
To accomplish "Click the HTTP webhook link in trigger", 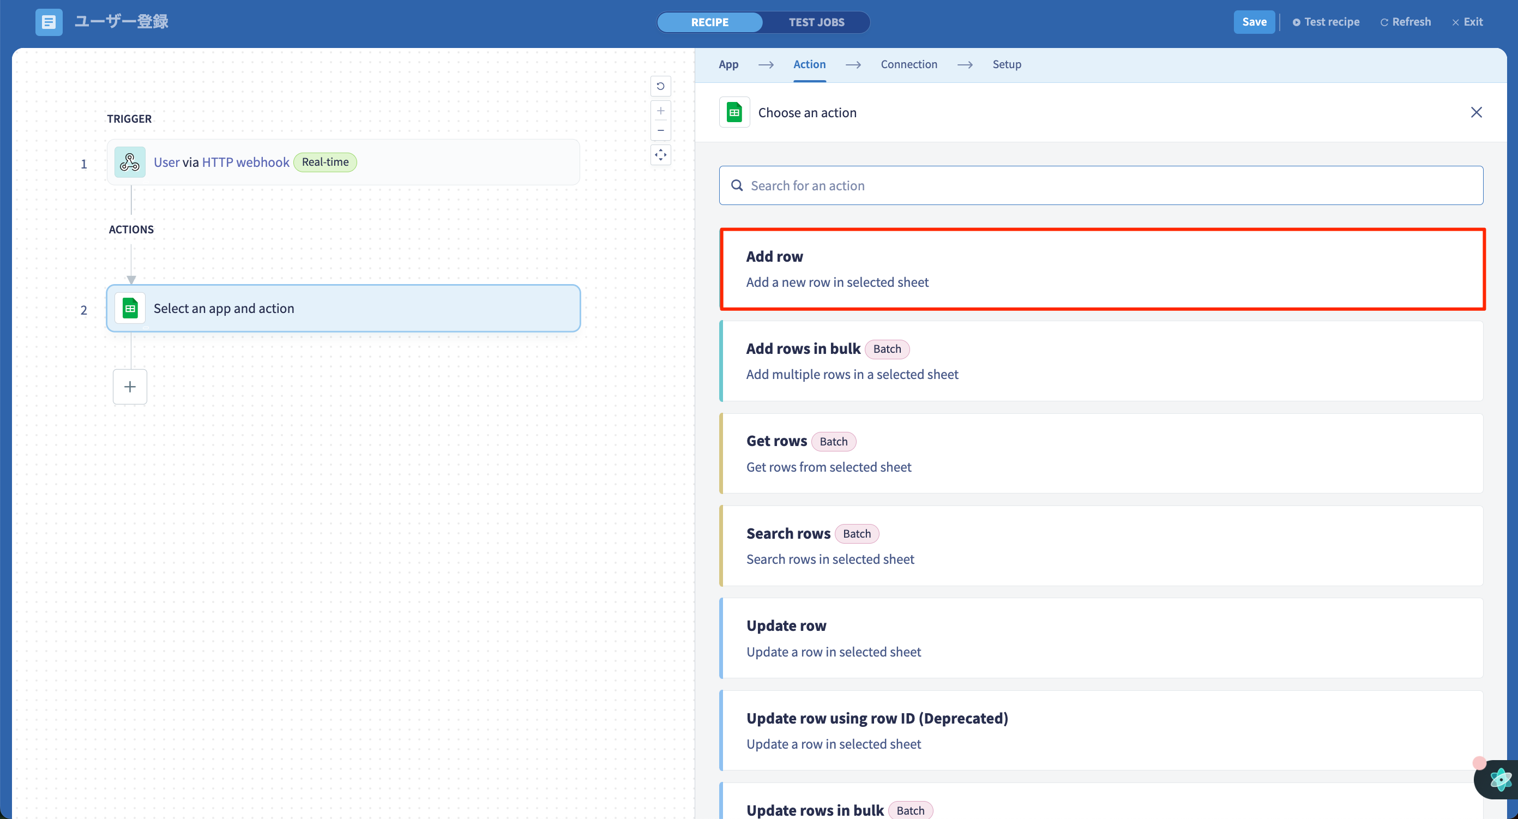I will pyautogui.click(x=245, y=162).
